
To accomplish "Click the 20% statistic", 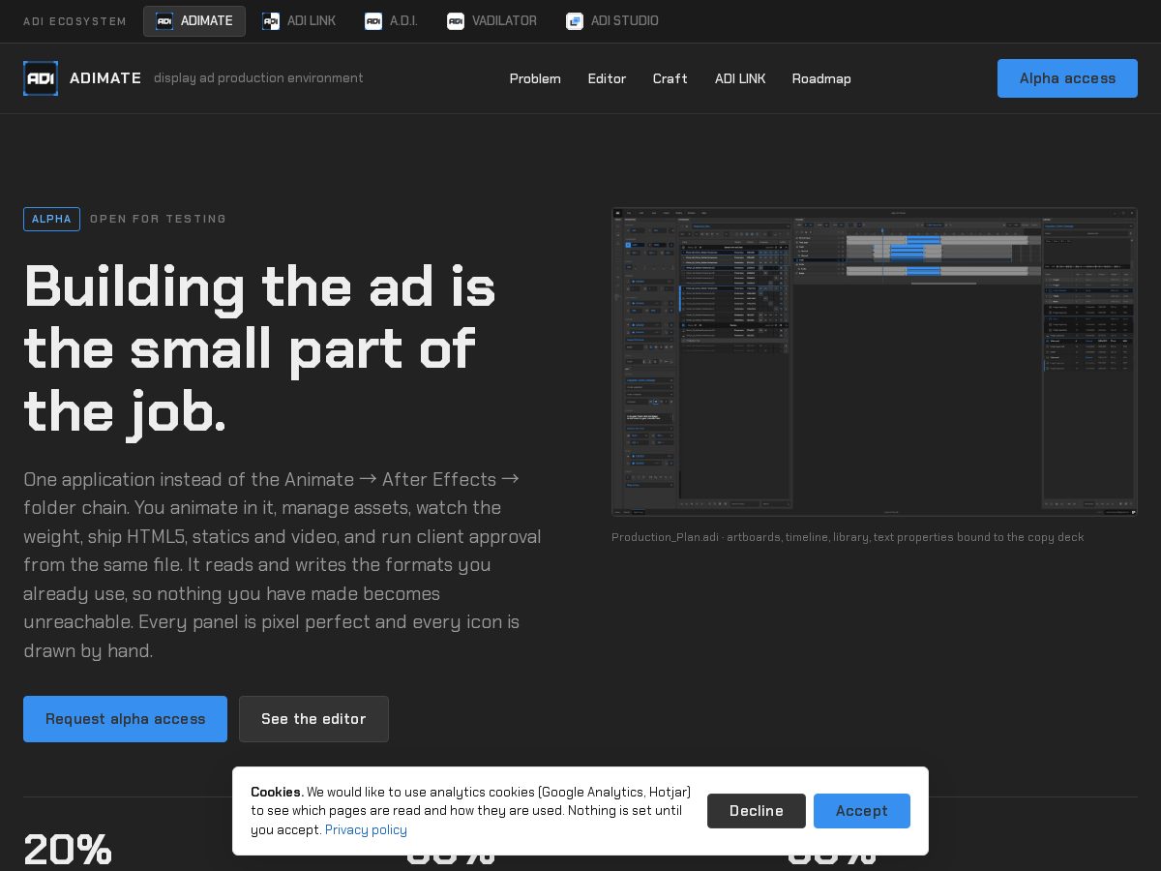I will tap(68, 849).
